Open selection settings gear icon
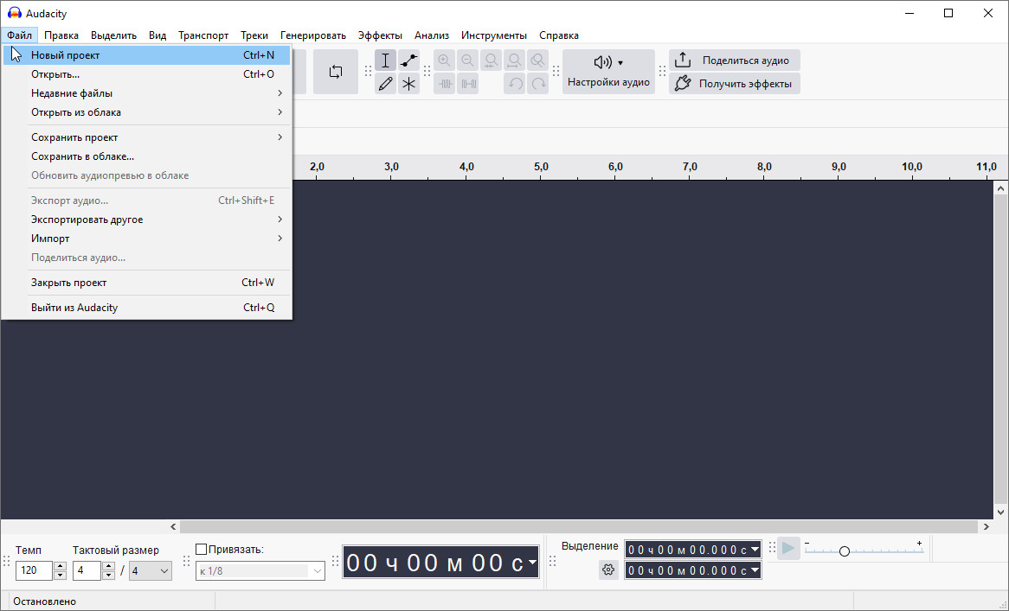The width and height of the screenshot is (1009, 611). [608, 570]
